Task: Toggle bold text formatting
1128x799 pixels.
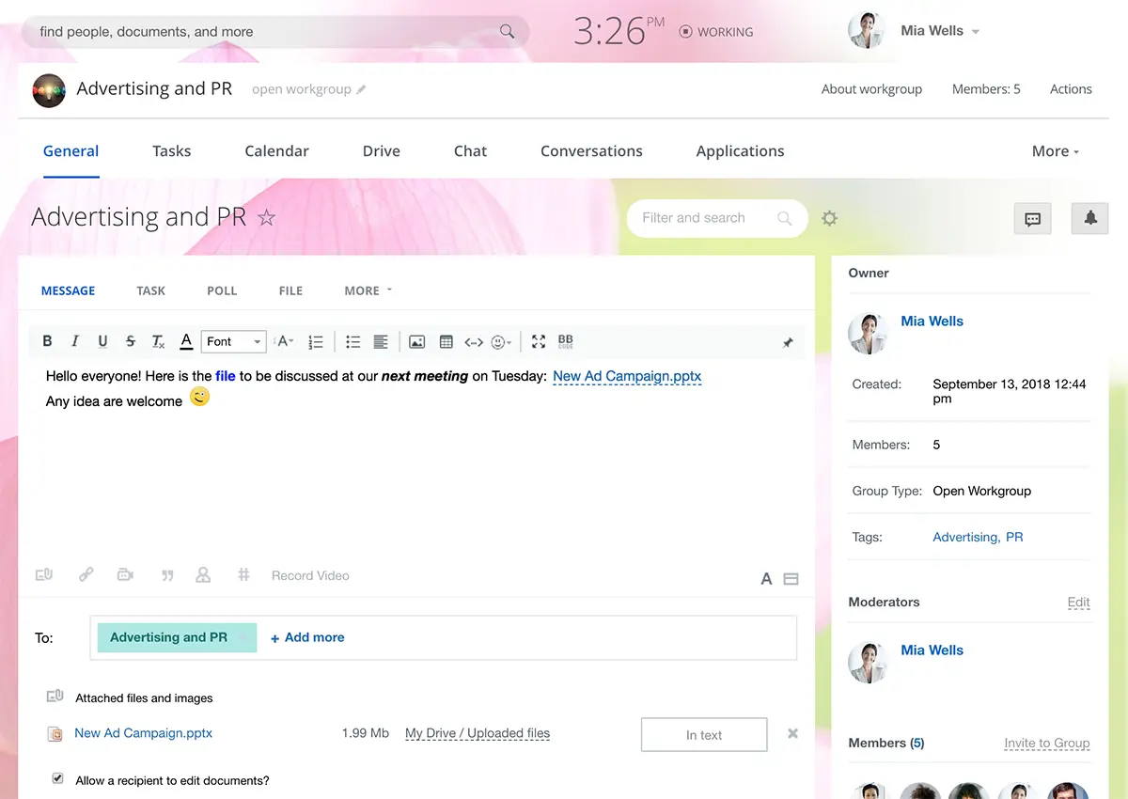Action: click(x=47, y=342)
